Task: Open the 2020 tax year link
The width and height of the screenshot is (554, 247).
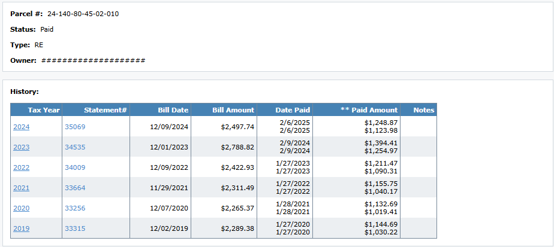Action: tap(21, 208)
